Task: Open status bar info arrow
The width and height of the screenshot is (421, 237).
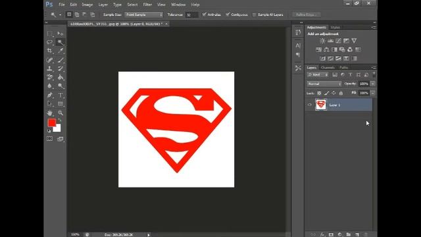Action: click(149, 234)
